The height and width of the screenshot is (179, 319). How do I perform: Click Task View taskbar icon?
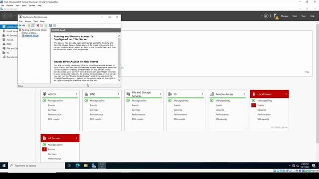point(69,166)
